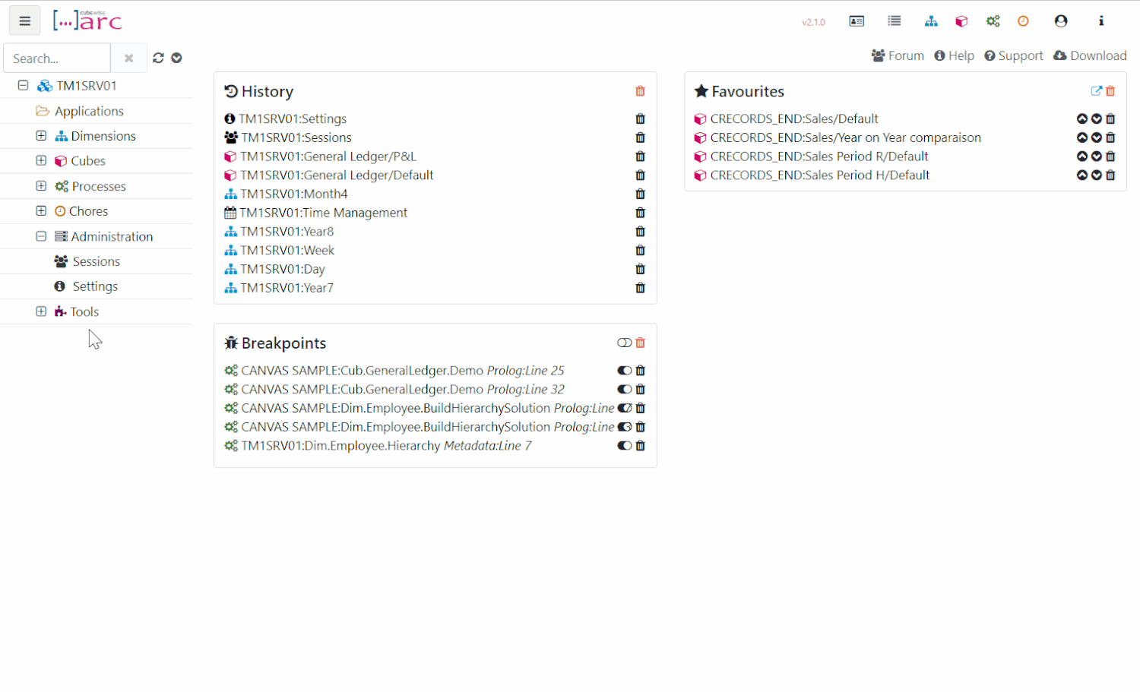Refresh the search results with the refresh icon

coord(158,58)
